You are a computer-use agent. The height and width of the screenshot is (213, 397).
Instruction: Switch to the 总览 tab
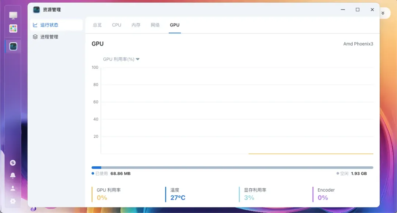(97, 25)
